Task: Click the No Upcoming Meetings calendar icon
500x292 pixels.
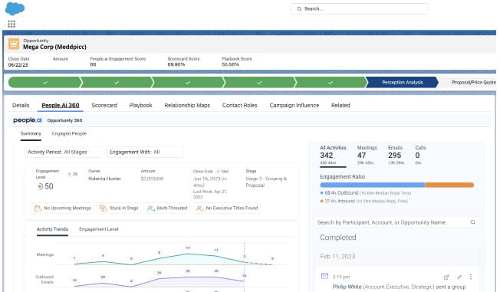Action: tap(38, 208)
